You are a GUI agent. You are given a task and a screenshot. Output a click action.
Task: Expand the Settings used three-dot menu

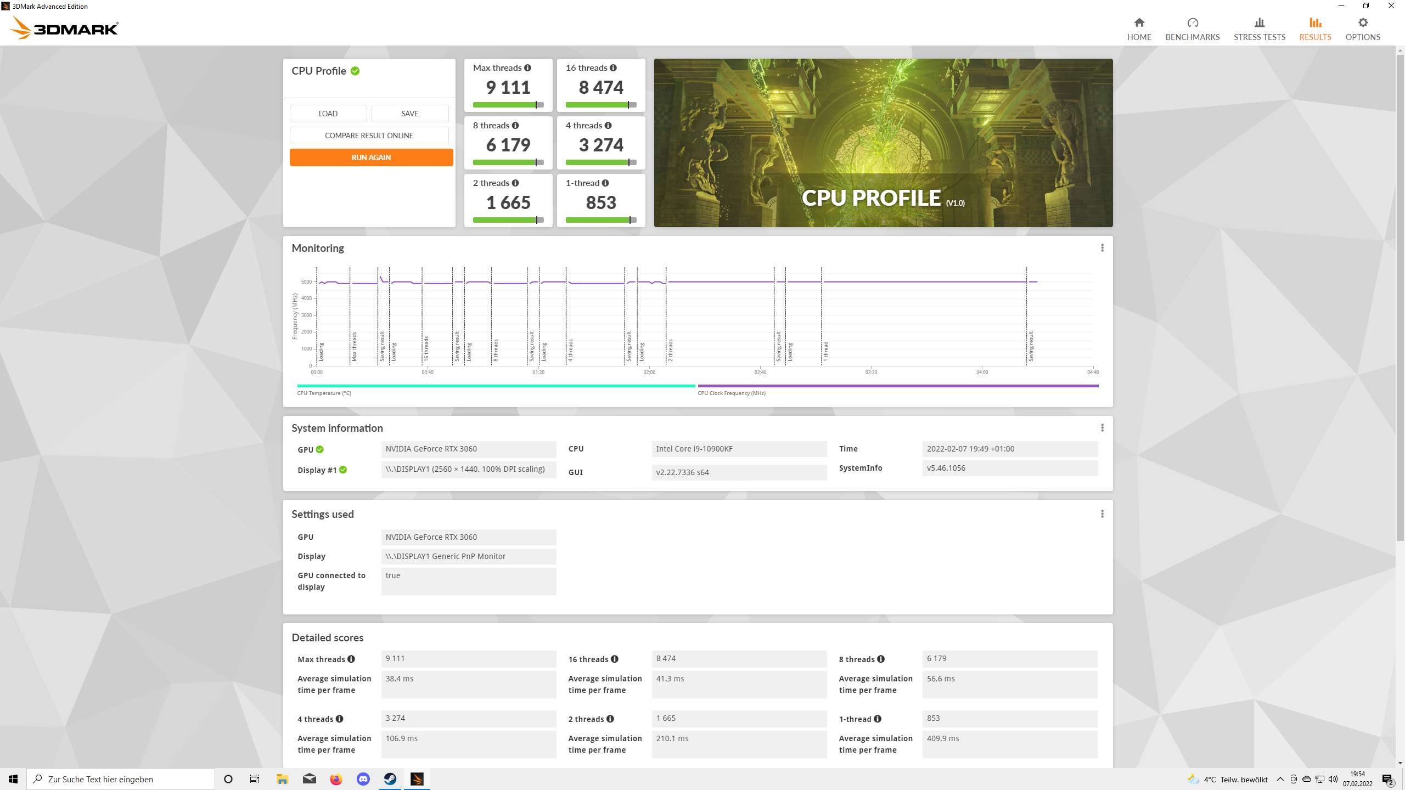[x=1102, y=514]
